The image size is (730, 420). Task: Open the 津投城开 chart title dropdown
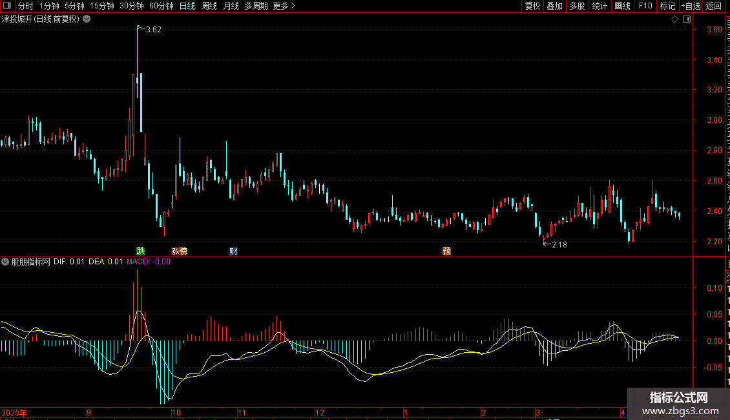click(x=87, y=19)
